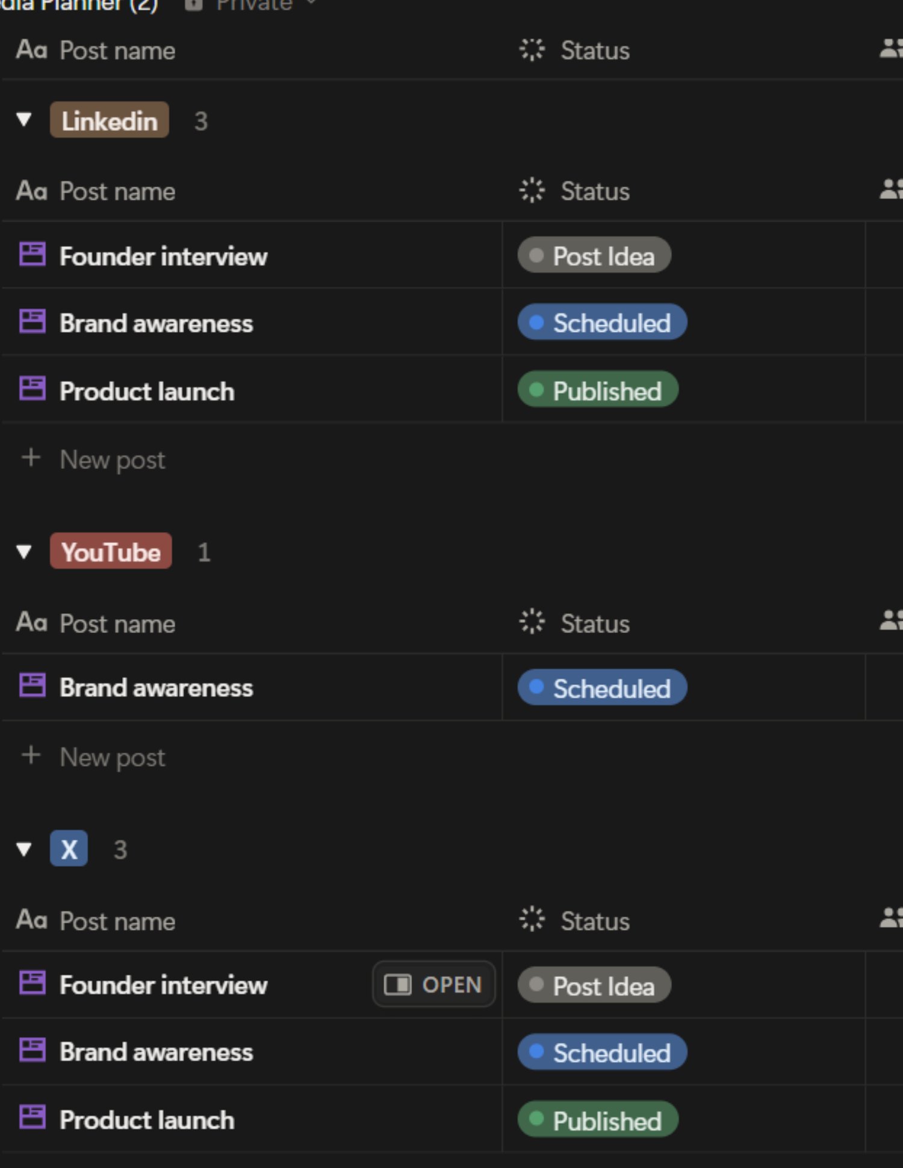Change Post Idea status of Linkedin Founder interview
Viewport: 903px width, 1168px height.
click(594, 255)
